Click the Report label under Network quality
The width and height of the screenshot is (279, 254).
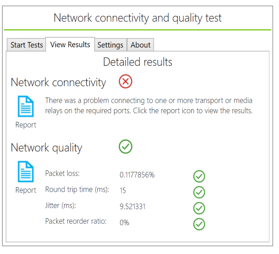point(26,190)
